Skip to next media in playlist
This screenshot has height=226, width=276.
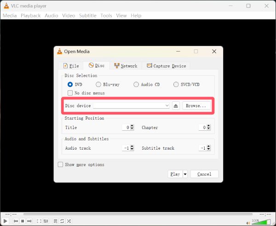click(29, 221)
